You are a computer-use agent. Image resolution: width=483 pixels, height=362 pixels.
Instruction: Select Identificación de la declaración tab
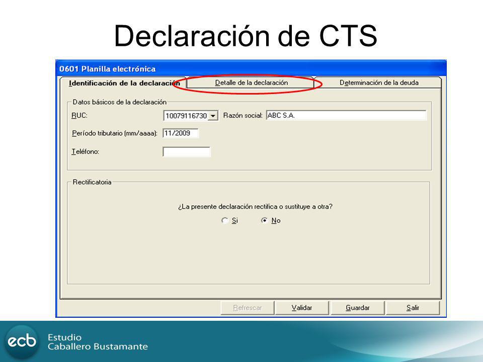click(124, 83)
